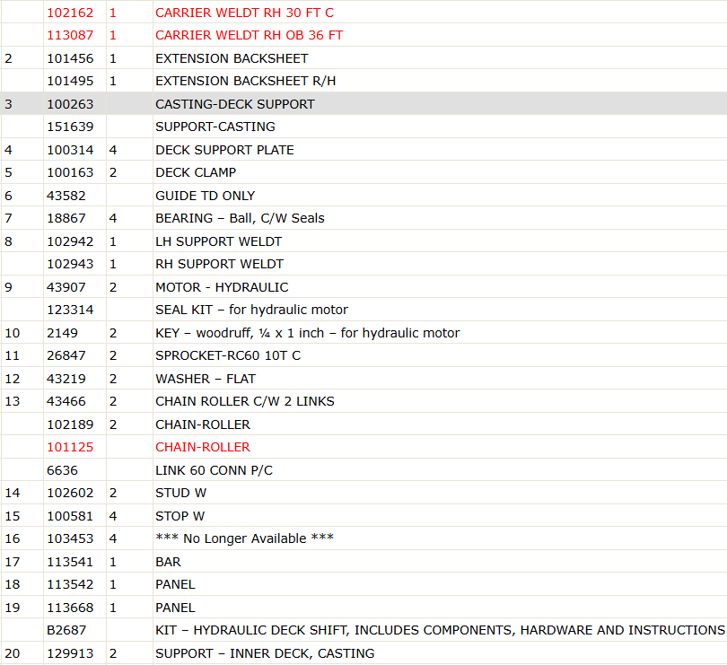Image resolution: width=727 pixels, height=665 pixels.
Task: Select kit part number B2687
Action: [x=66, y=630]
